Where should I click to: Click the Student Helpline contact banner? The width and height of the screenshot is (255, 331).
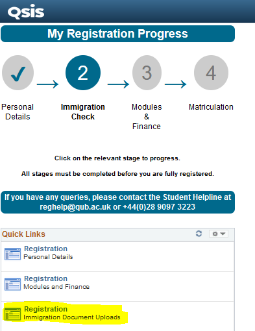click(117, 202)
